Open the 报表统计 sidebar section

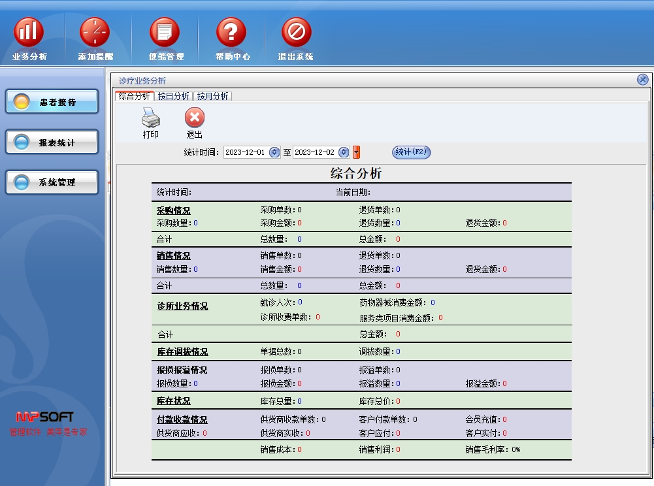click(x=52, y=142)
